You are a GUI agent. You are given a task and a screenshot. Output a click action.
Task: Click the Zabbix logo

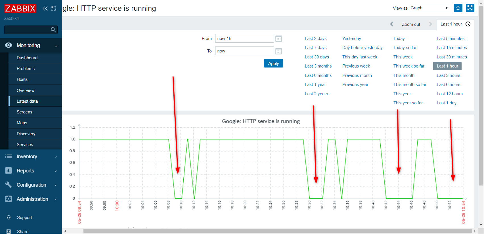pos(20,9)
